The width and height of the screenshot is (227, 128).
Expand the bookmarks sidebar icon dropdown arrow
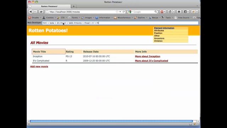(188, 12)
